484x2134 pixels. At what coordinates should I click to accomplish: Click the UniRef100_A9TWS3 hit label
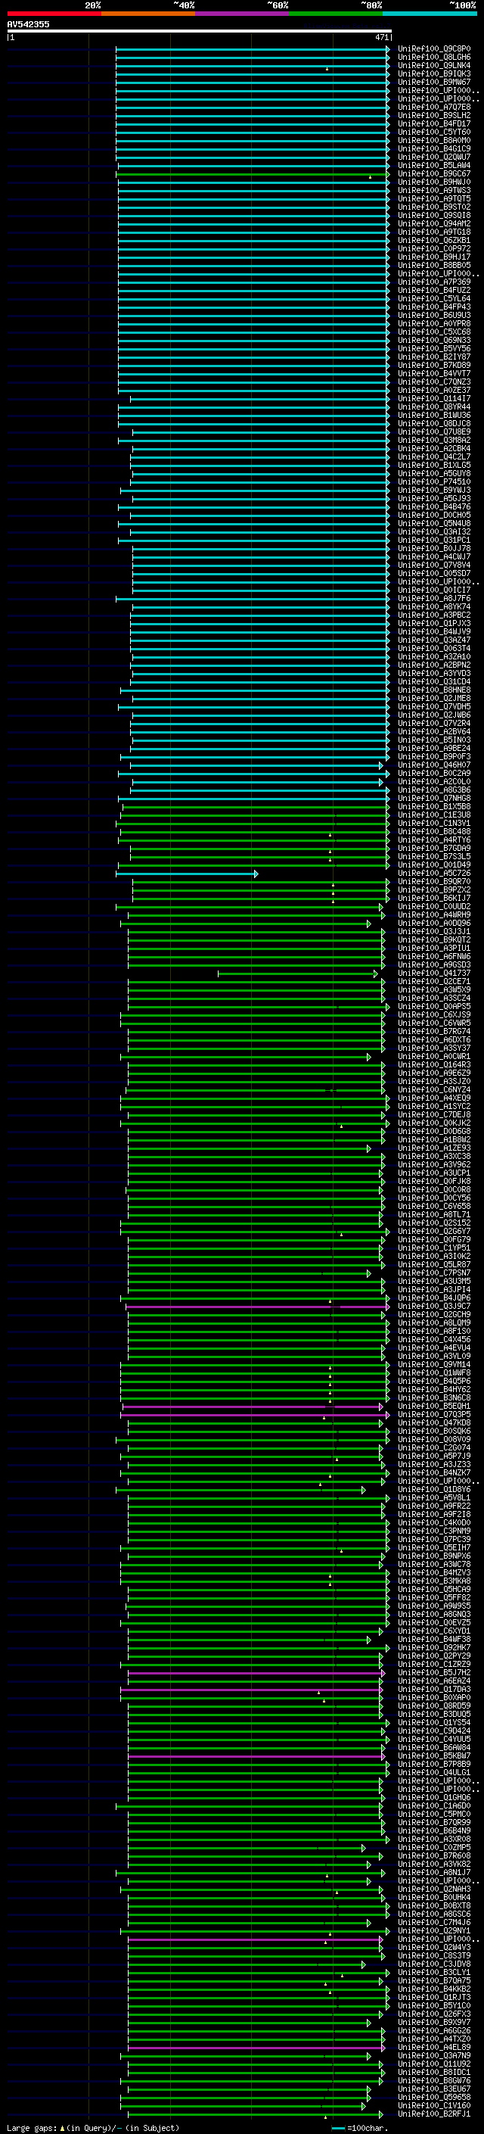click(x=433, y=191)
